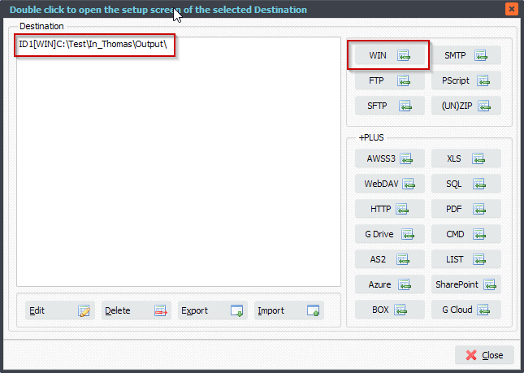Add an FTP destination

(390, 80)
